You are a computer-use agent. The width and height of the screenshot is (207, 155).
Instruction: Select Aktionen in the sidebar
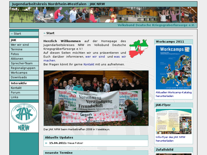point(24,59)
